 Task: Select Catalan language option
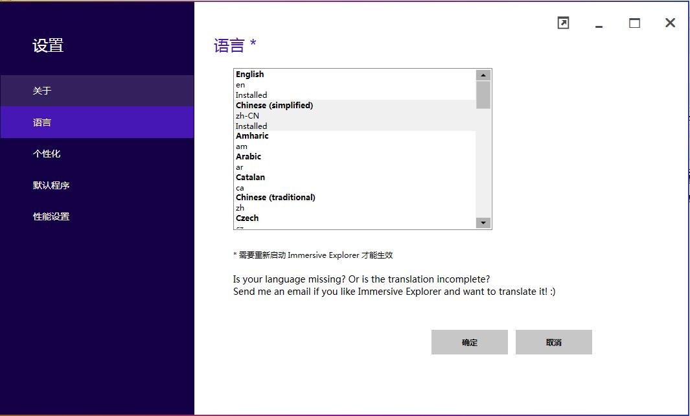click(354, 182)
